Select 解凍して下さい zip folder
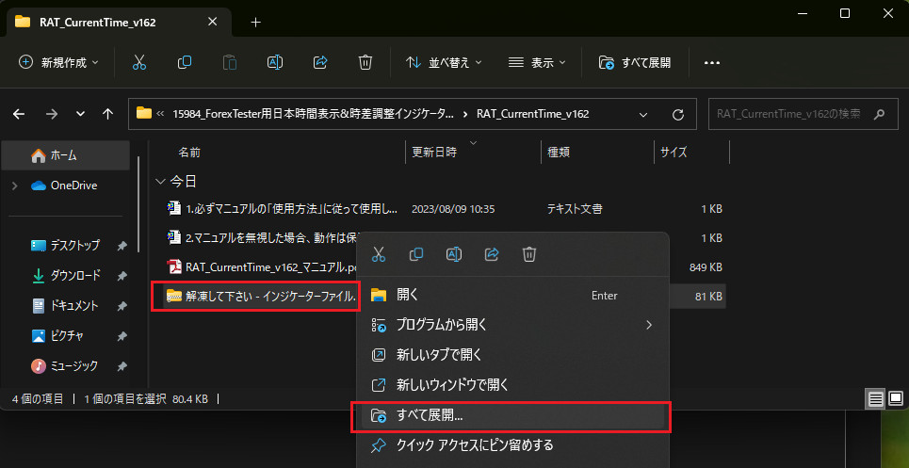Screen dimensions: 909x468 pyautogui.click(x=260, y=297)
